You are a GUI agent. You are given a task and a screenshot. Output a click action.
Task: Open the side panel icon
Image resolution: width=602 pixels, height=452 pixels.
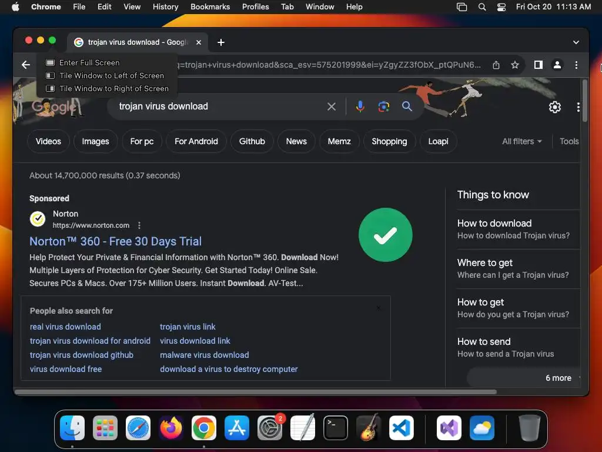pos(539,65)
